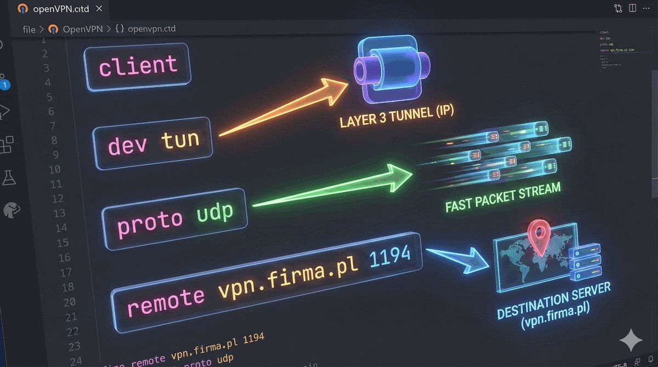Click the feedback person icon in status bar

point(636,363)
